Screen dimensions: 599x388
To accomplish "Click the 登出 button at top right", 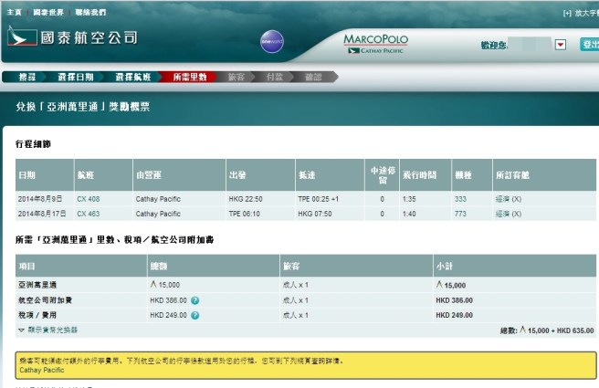I will tap(589, 44).
